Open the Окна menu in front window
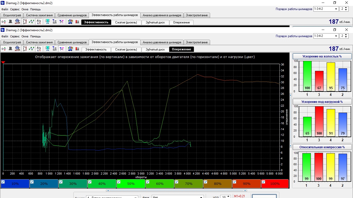This screenshot has width=353, height=198. 25,36
